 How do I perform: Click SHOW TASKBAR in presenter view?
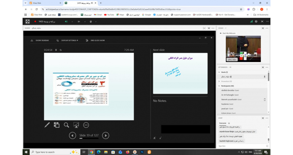[40, 40]
